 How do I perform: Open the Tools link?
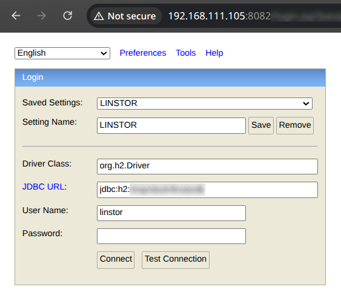(x=186, y=53)
